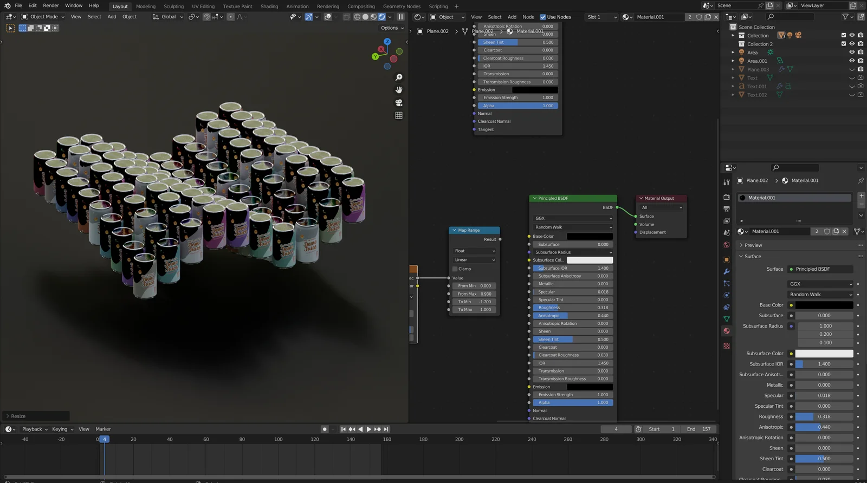The height and width of the screenshot is (483, 867).
Task: Uncheck Use Nodes in node editor header
Action: click(543, 17)
